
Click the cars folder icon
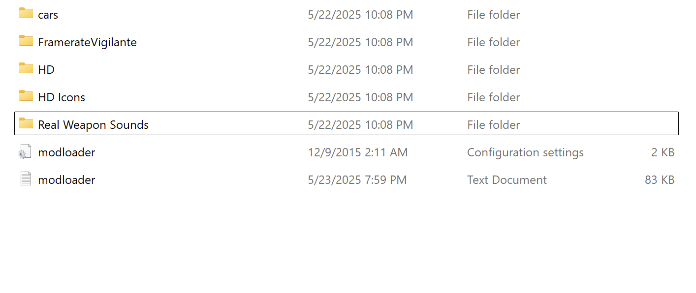[x=26, y=14]
